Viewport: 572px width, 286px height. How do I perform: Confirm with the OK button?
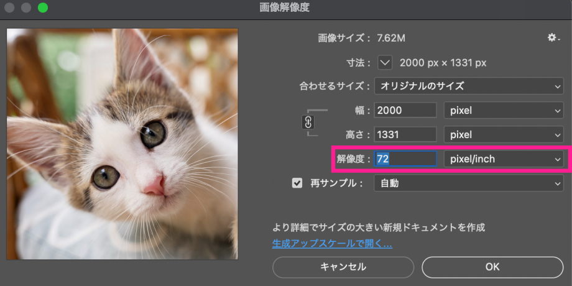pos(492,267)
